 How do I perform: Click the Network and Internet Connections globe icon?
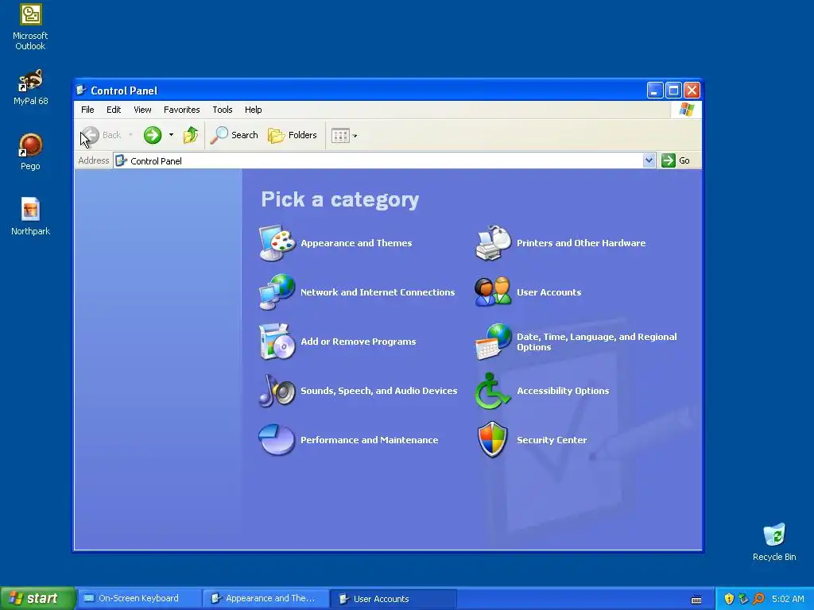277,292
